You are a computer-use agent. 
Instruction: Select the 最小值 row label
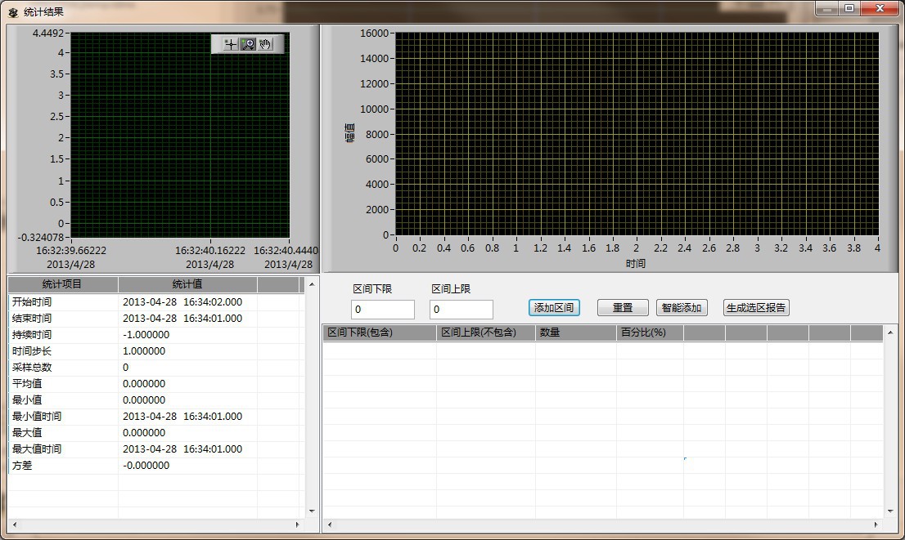point(26,400)
